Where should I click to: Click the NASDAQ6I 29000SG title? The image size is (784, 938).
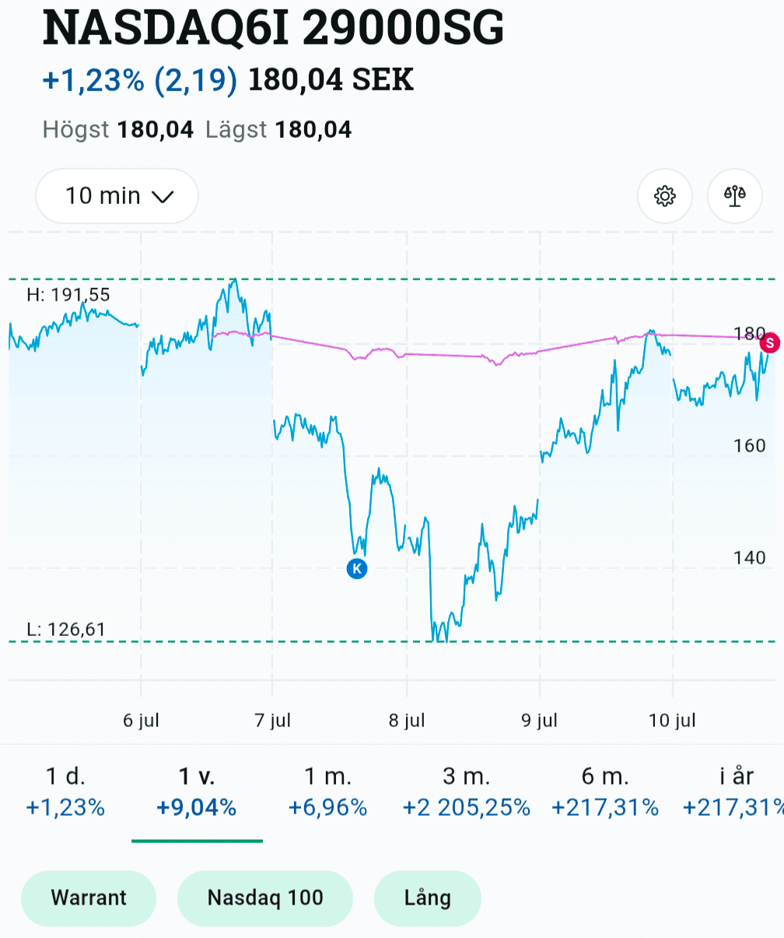click(273, 27)
